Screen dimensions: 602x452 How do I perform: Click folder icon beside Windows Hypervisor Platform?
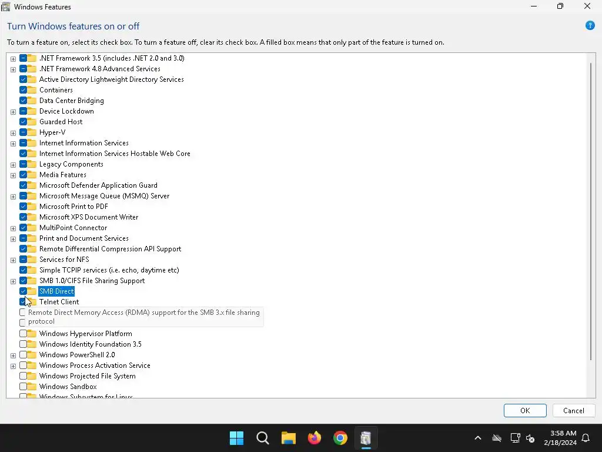tap(32, 334)
